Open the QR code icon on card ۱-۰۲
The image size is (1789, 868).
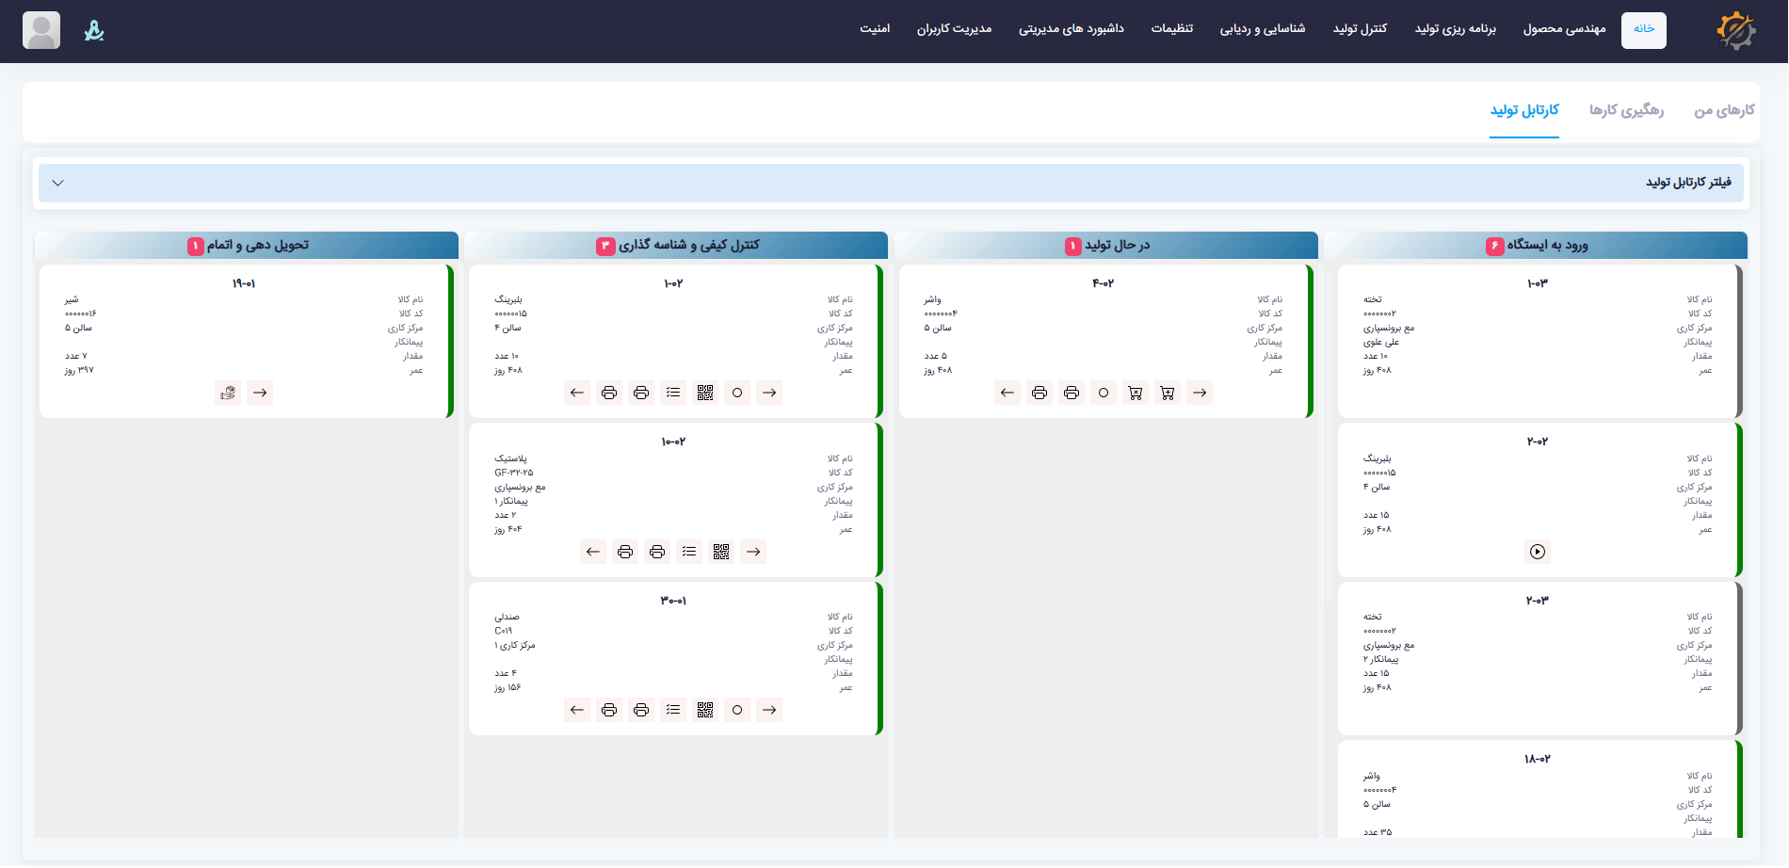705,393
